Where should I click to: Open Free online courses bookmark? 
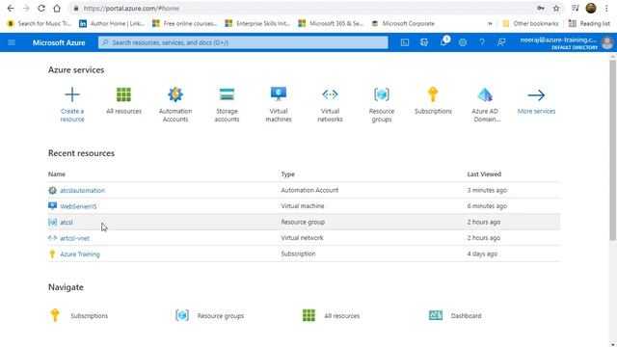coord(184,23)
